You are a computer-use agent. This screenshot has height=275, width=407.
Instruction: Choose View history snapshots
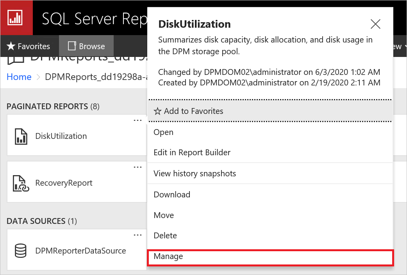[195, 173]
